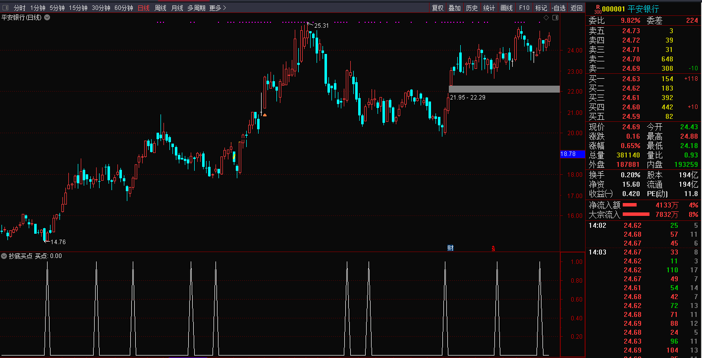Click the 净流入额 red progress bar
702x358 pixels.
coord(630,205)
